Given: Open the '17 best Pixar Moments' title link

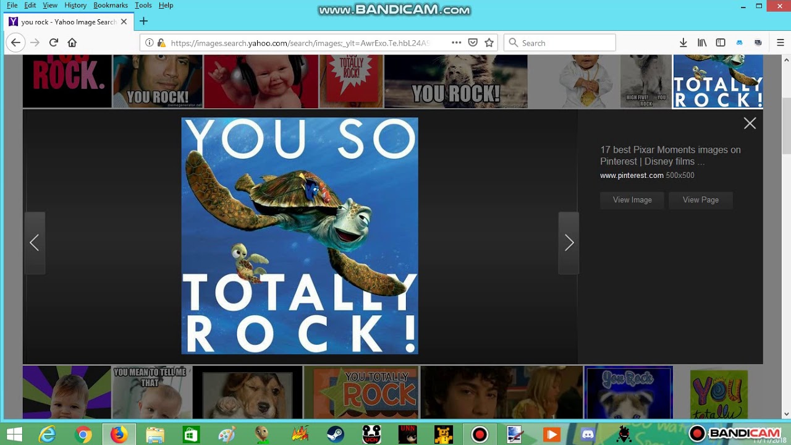Looking at the screenshot, I should point(670,156).
